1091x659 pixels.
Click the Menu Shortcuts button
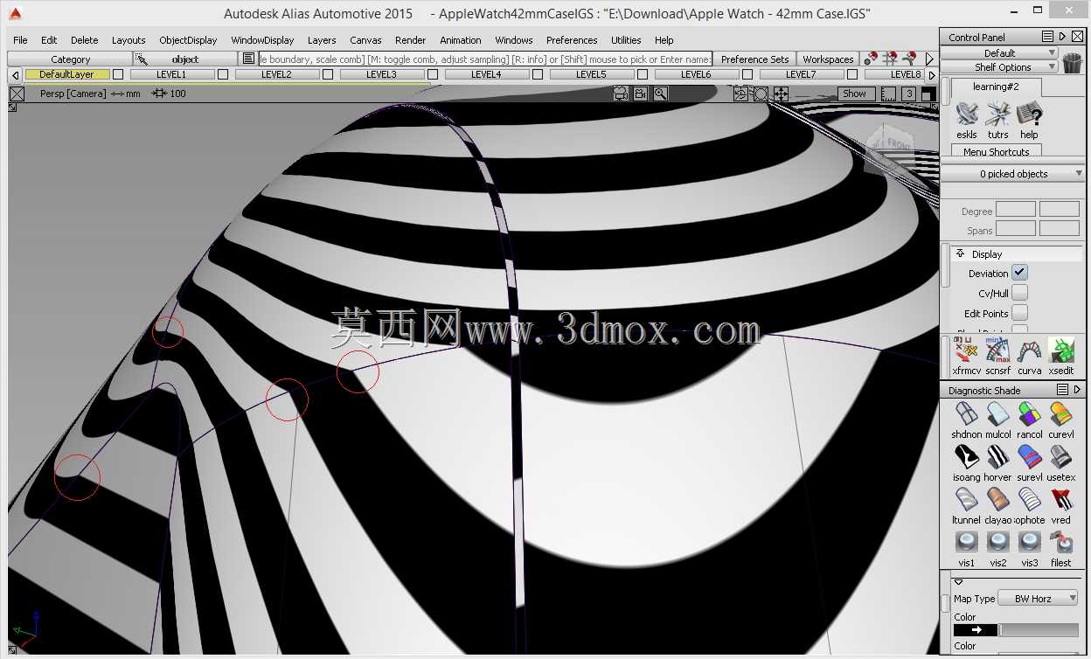coord(996,151)
